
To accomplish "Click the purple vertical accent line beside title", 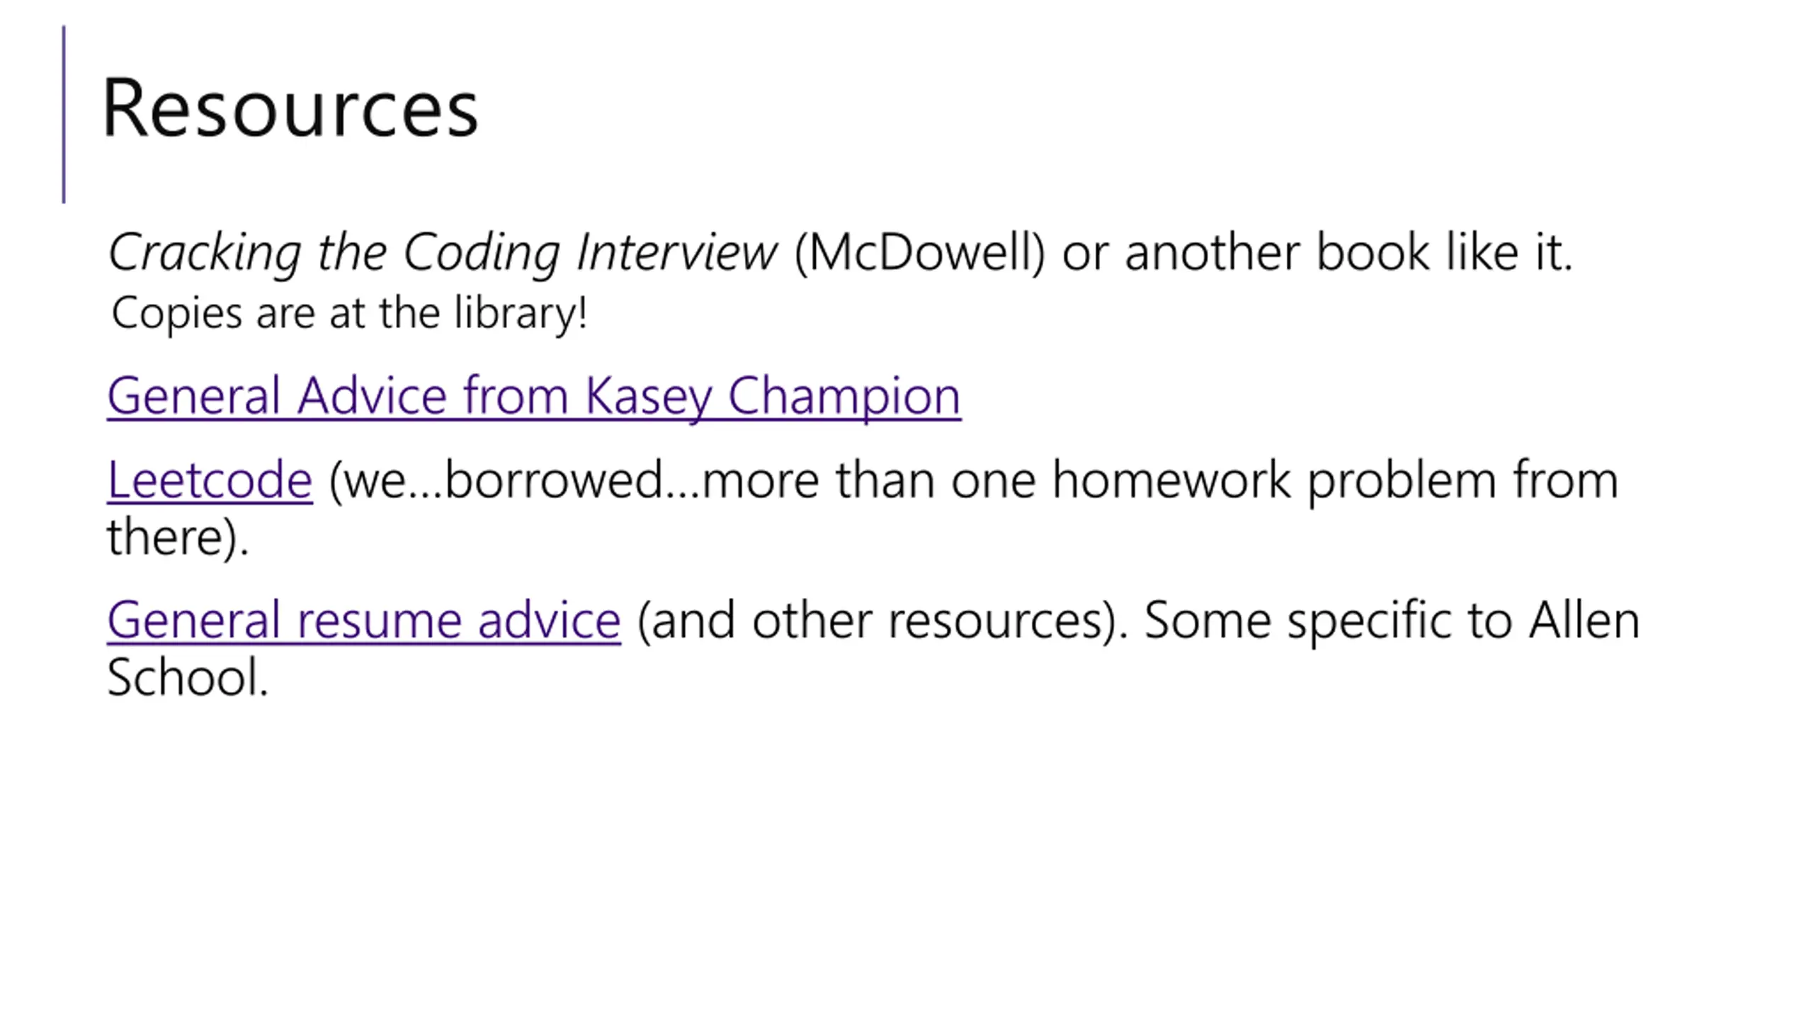I will [x=64, y=115].
